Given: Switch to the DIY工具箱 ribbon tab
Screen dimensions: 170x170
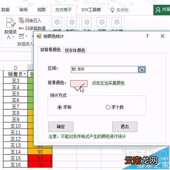Looking at the screenshot, I should (91, 10).
